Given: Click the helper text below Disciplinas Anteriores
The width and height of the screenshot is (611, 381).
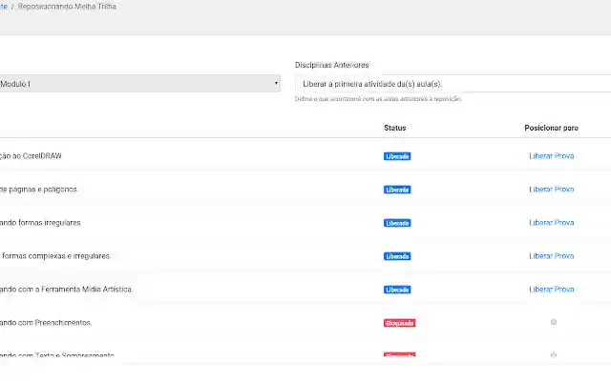Looking at the screenshot, I should click(378, 99).
